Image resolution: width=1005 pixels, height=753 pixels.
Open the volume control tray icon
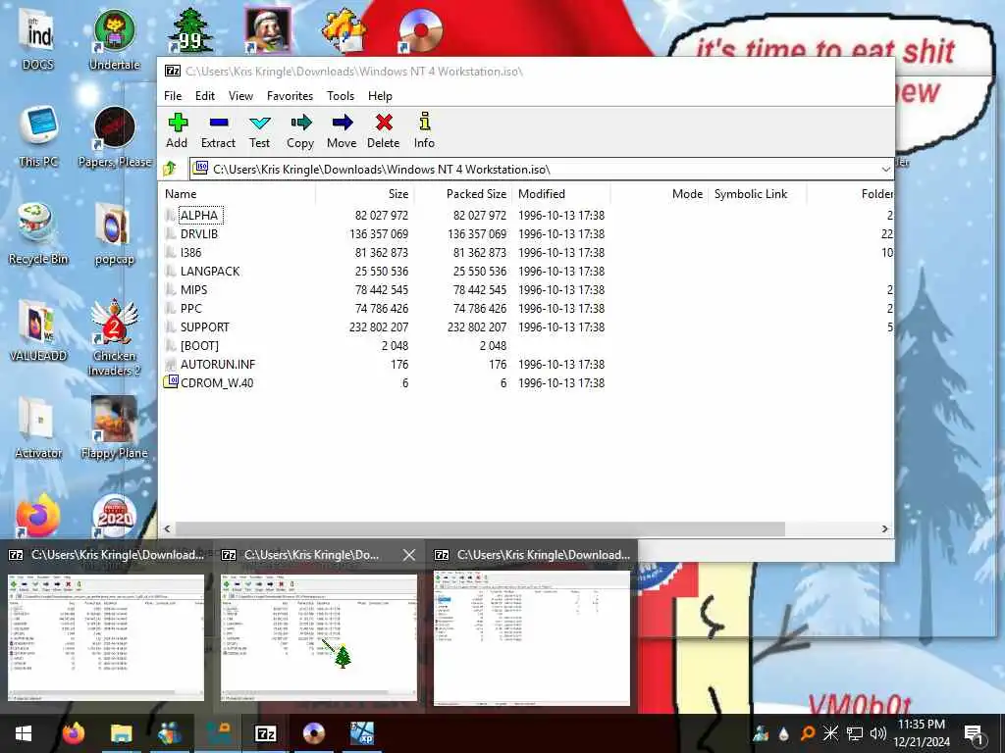coord(878,733)
